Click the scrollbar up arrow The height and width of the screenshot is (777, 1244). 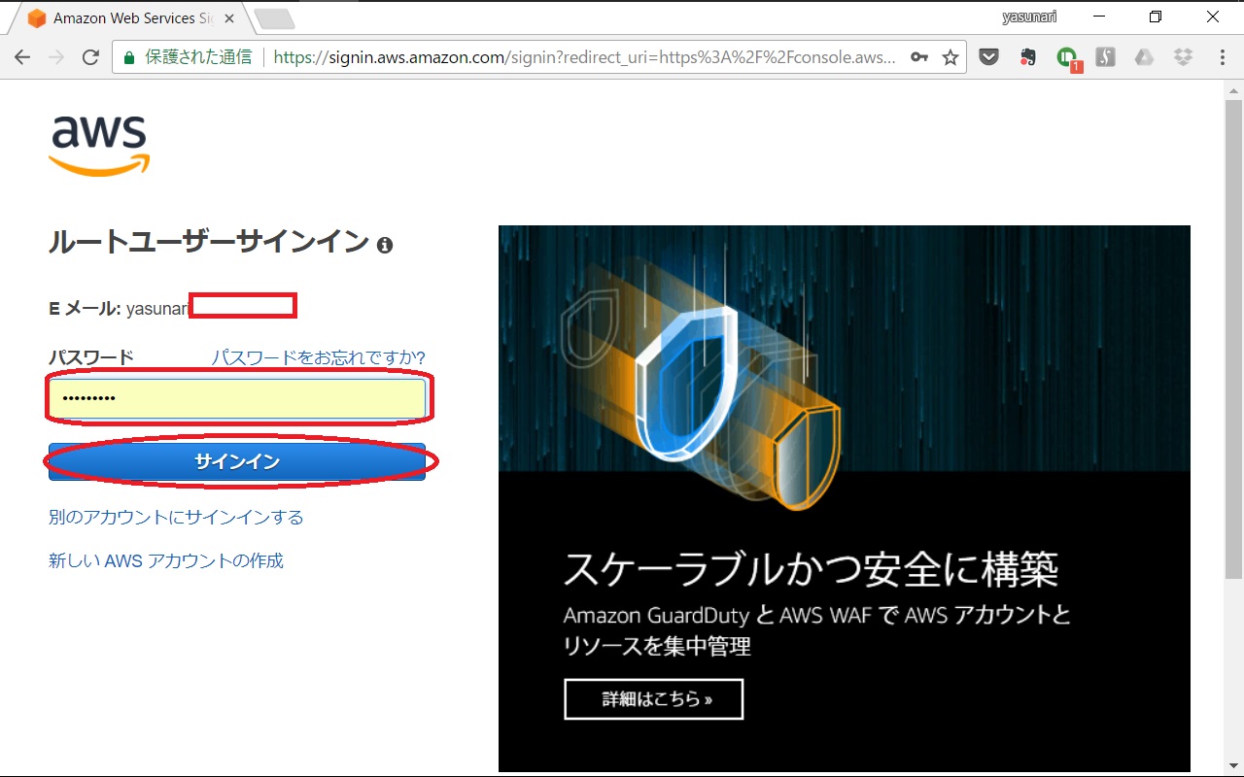click(1233, 89)
